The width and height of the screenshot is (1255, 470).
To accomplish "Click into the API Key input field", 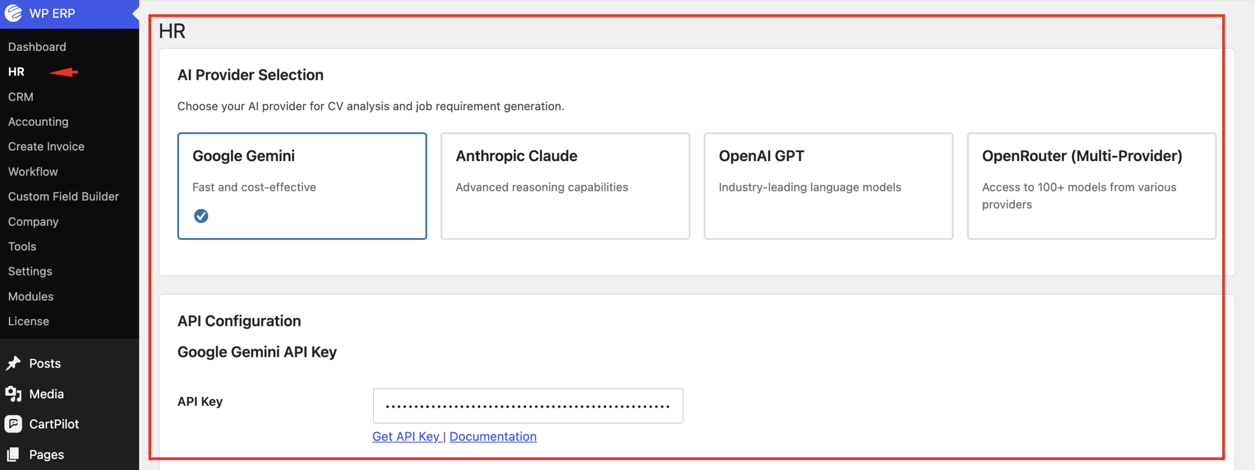I will [528, 406].
